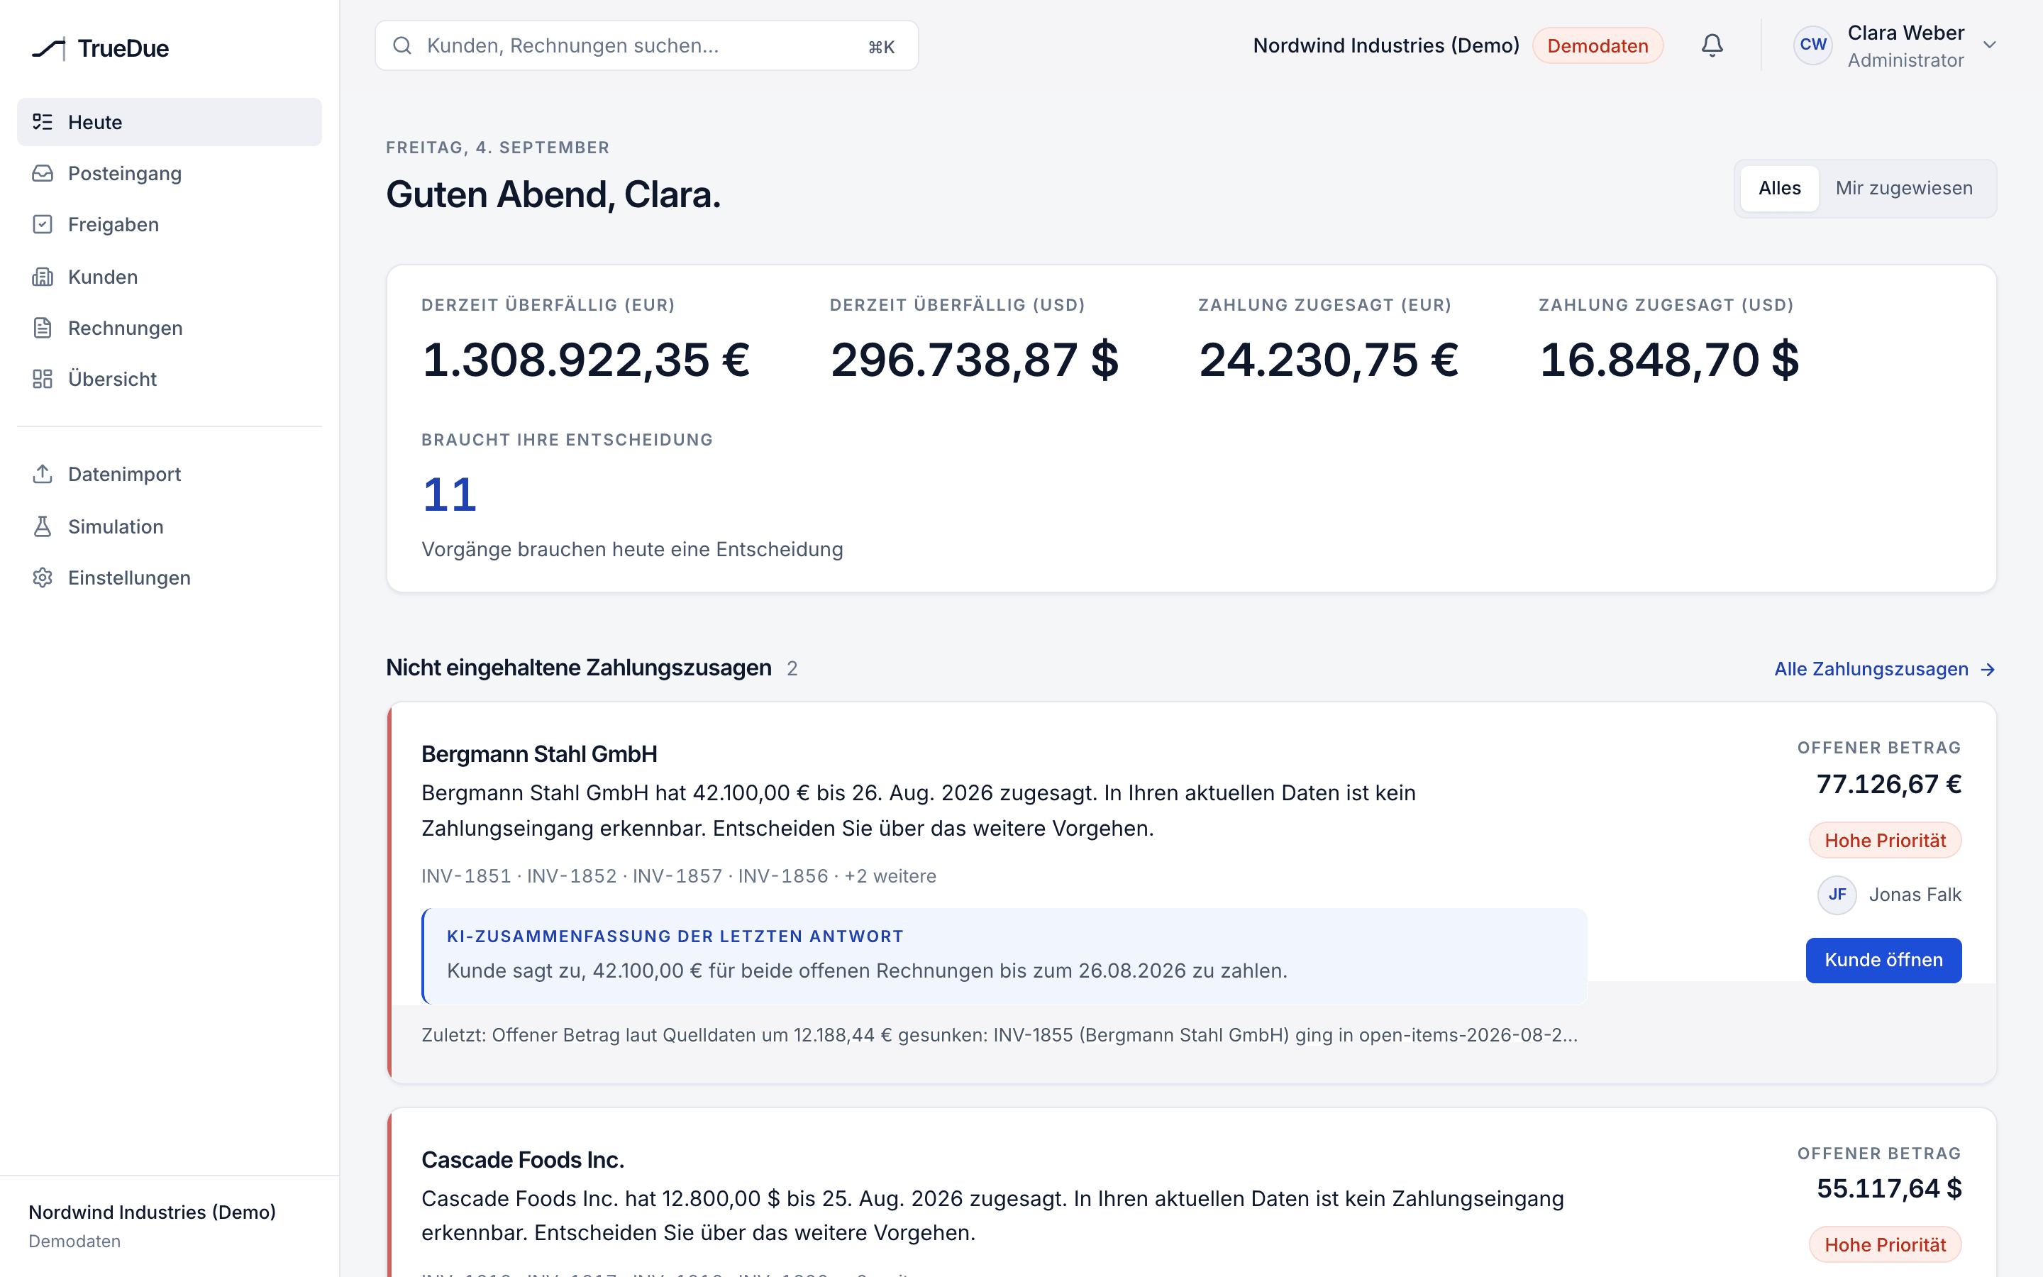Click Nordwind Industries (Demo) in the sidebar footer

tap(152, 1212)
